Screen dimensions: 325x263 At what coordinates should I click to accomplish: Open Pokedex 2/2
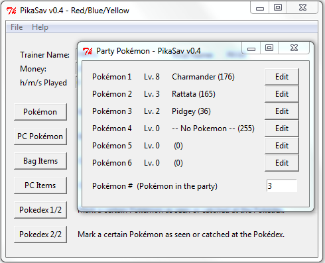pos(40,235)
